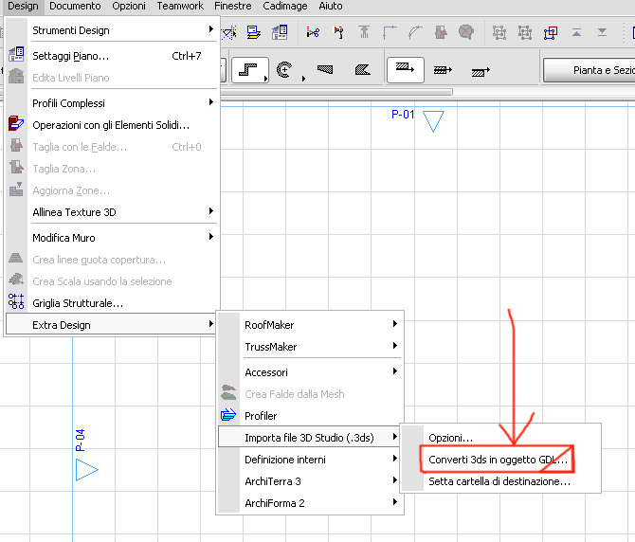This screenshot has width=635, height=542.
Task: Click the blue Profiler folder icon
Action: pos(228,416)
